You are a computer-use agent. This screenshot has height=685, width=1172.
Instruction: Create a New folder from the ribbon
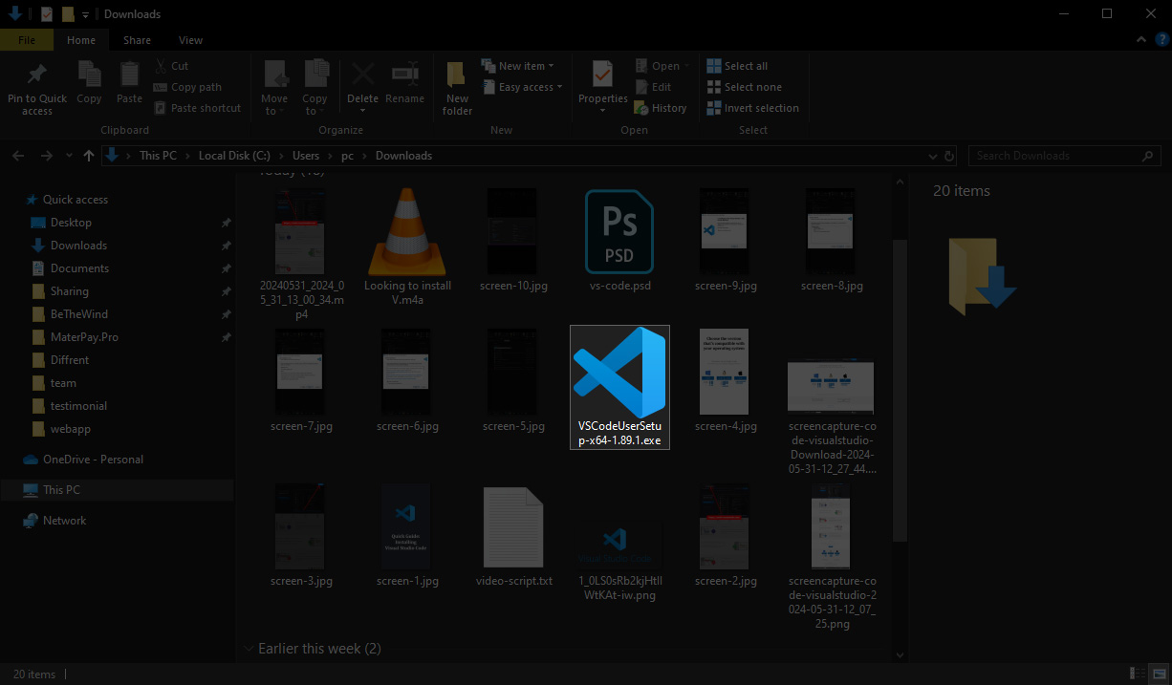457,87
